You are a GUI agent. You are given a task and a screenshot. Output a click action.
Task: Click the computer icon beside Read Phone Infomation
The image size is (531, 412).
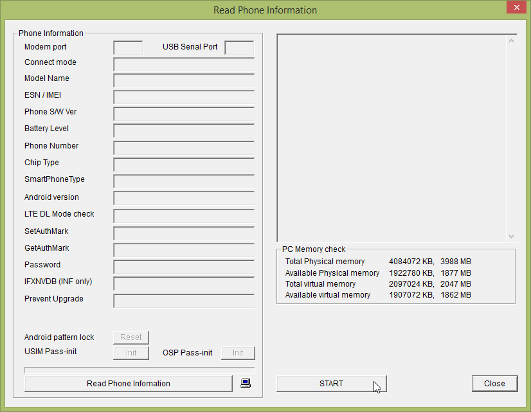click(246, 383)
